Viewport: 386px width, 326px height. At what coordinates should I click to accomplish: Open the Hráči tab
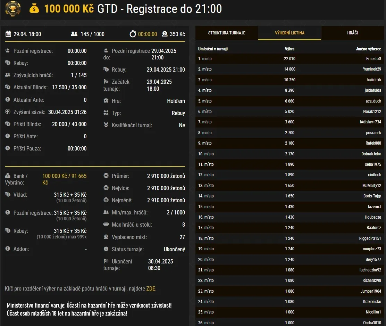[x=353, y=33]
